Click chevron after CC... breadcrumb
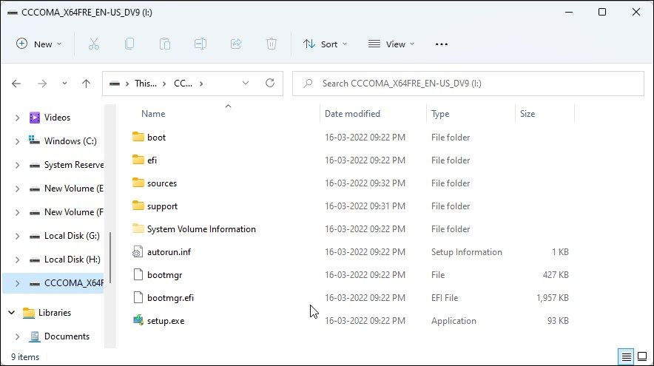Screen dimensions: 654x366 pyautogui.click(x=201, y=84)
